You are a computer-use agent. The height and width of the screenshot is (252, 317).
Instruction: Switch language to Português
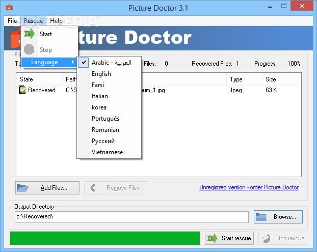pos(109,119)
